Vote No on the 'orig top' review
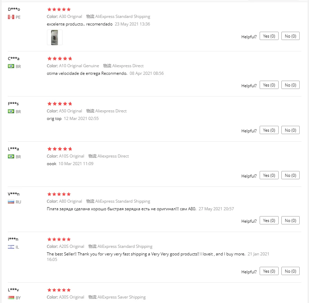This screenshot has height=303, width=309. tap(290, 130)
